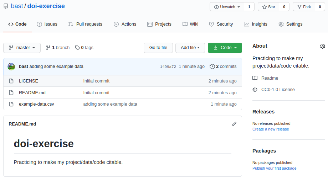Image resolution: width=328 pixels, height=181 pixels.
Task: Expand the green Code download dropdown
Action: 225,48
